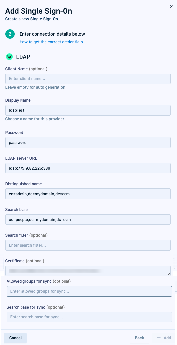Select the Password field
177x345 pixels.
[88, 143]
